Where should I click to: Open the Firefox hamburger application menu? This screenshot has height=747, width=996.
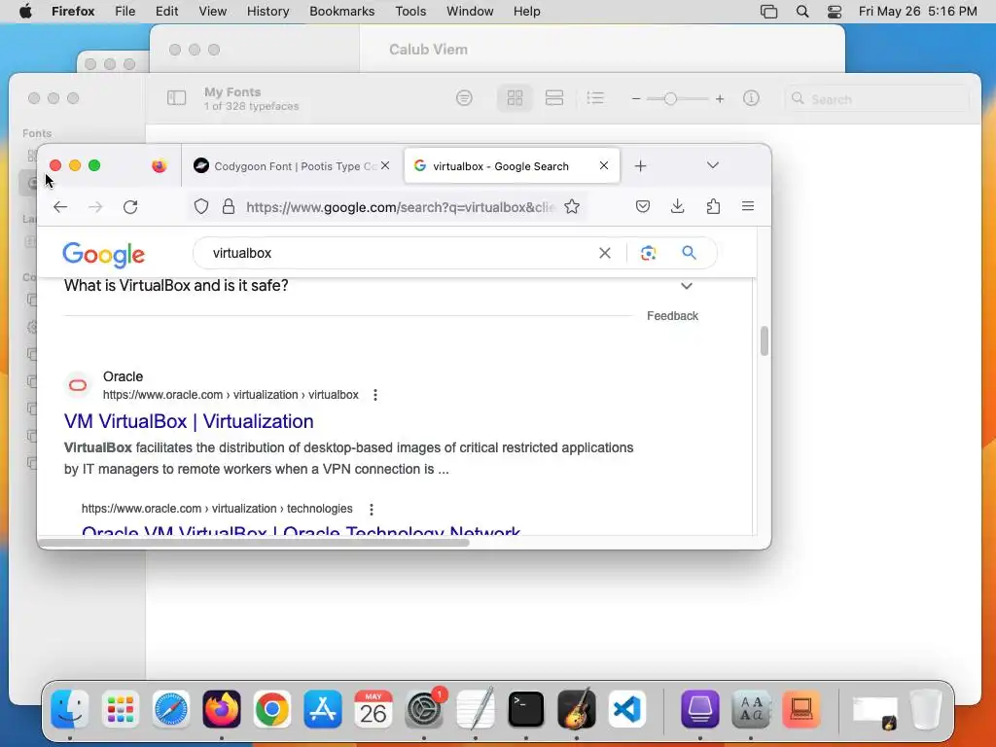[748, 206]
